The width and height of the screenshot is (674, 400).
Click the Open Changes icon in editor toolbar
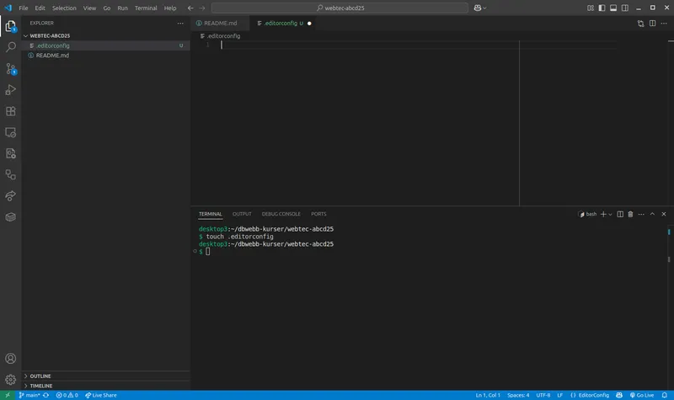[640, 24]
